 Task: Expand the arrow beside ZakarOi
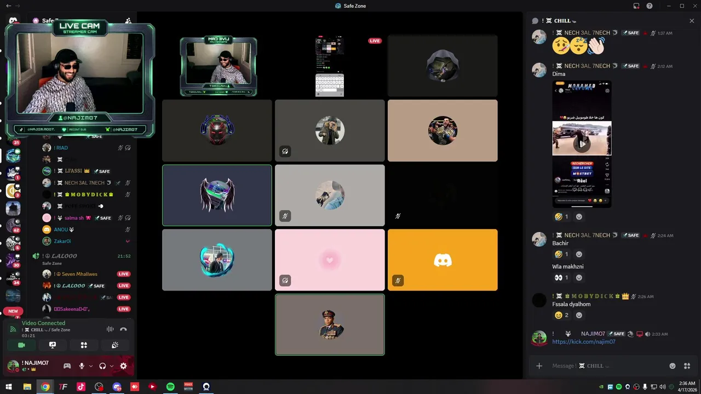click(x=128, y=241)
